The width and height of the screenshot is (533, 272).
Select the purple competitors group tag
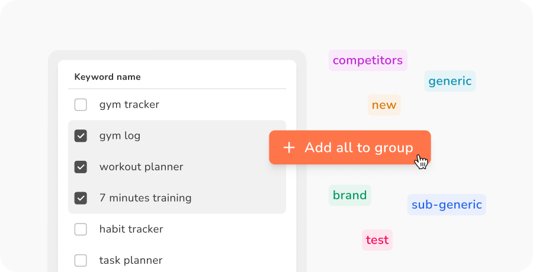(x=368, y=60)
